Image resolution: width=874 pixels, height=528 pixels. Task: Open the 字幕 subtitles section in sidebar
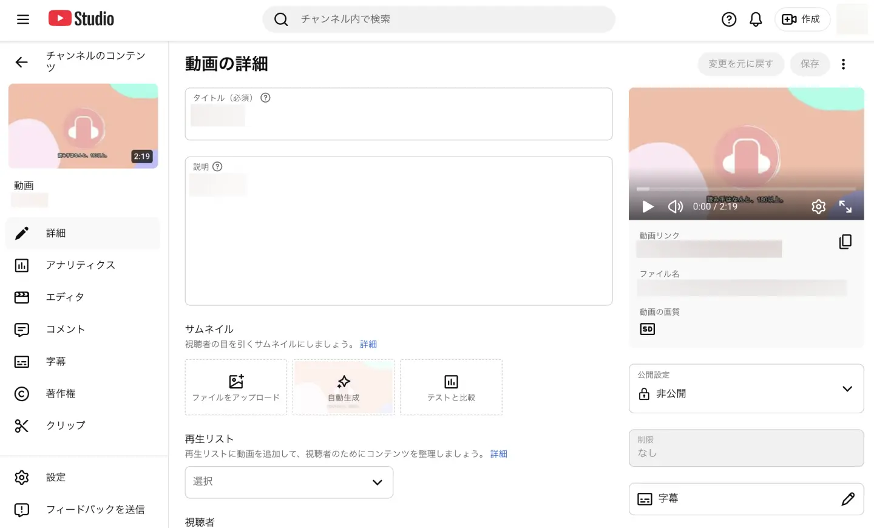[21, 361]
